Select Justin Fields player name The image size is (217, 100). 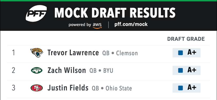coord(68,88)
